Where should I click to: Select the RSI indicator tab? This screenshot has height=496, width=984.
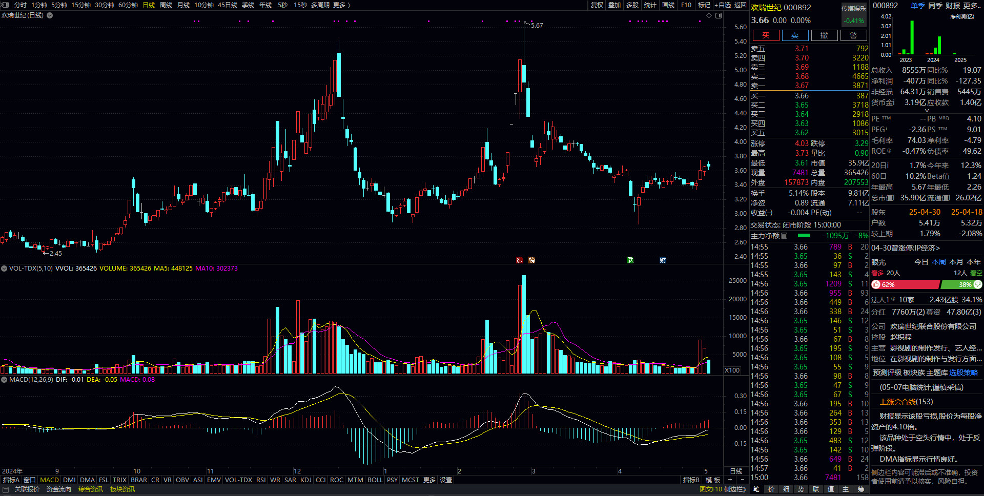[x=261, y=480]
